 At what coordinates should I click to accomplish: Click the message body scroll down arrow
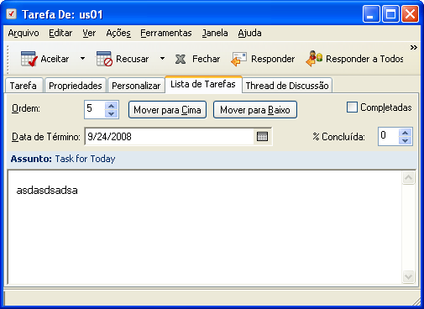coord(408,276)
